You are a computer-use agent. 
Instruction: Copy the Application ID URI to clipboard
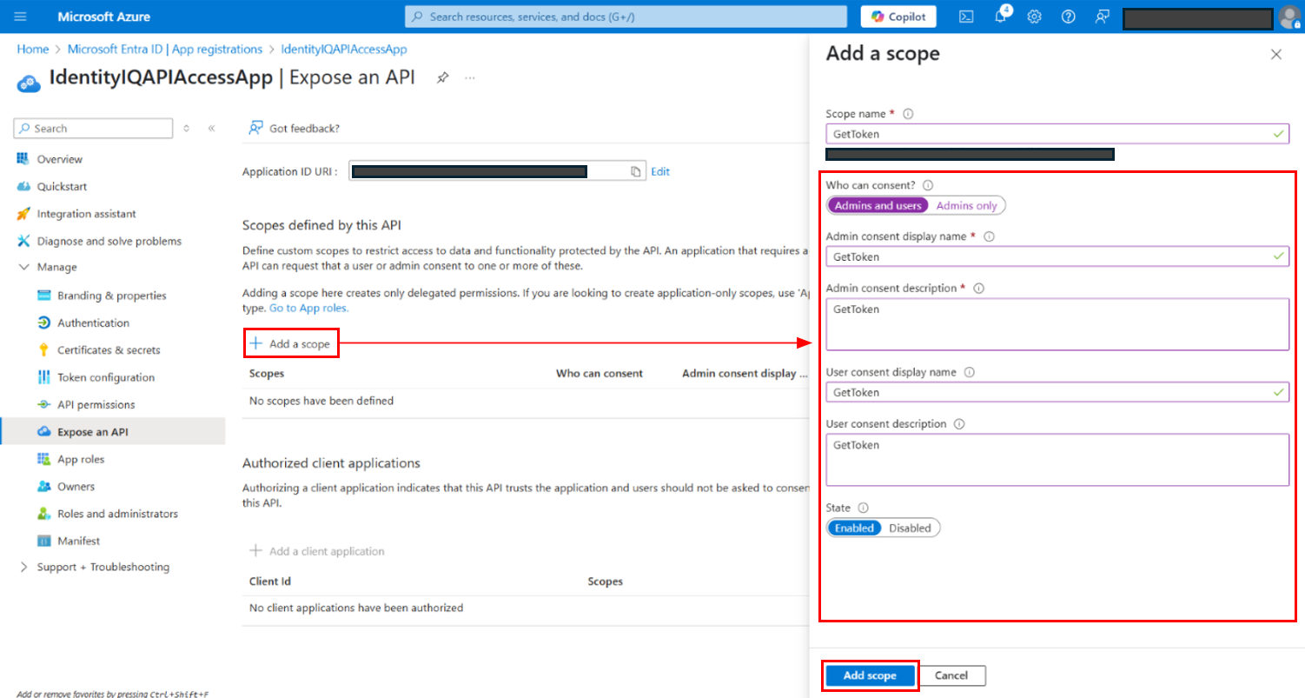636,171
